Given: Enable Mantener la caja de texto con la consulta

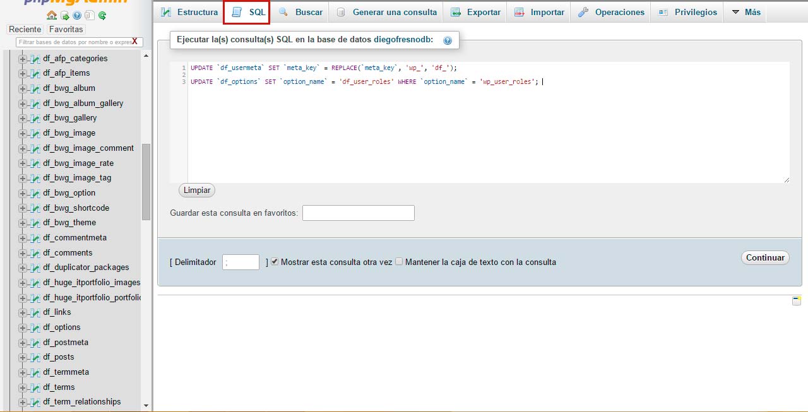Looking at the screenshot, I should (398, 262).
